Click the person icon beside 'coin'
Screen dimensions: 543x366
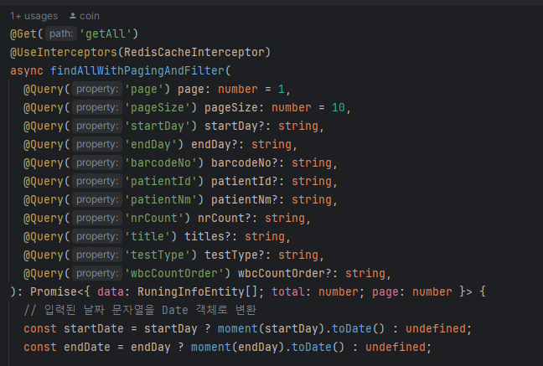(73, 16)
